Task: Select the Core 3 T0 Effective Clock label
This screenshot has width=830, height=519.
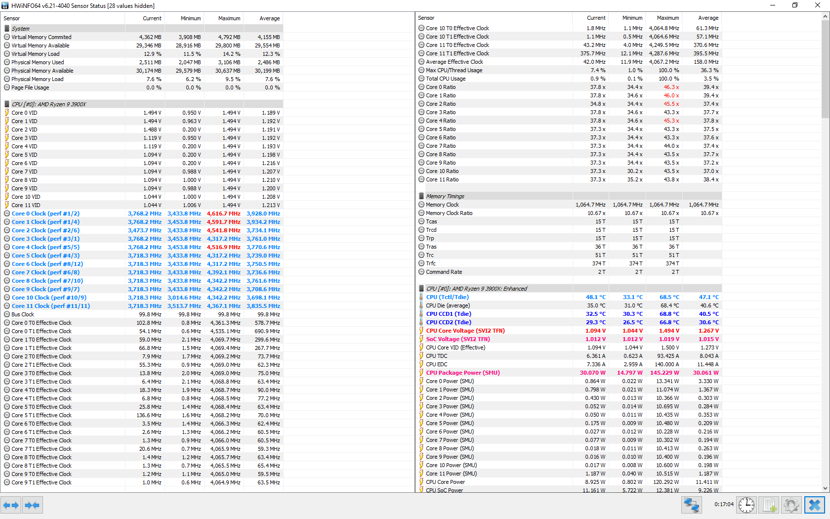Action: (x=41, y=373)
